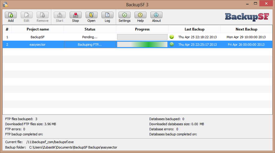Click 'FTP backup completed on:' label
275x153 pixels.
point(24,134)
